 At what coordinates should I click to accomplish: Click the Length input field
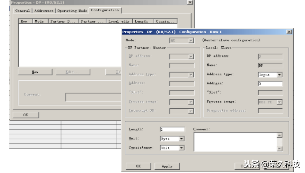pyautogui.click(x=172, y=130)
